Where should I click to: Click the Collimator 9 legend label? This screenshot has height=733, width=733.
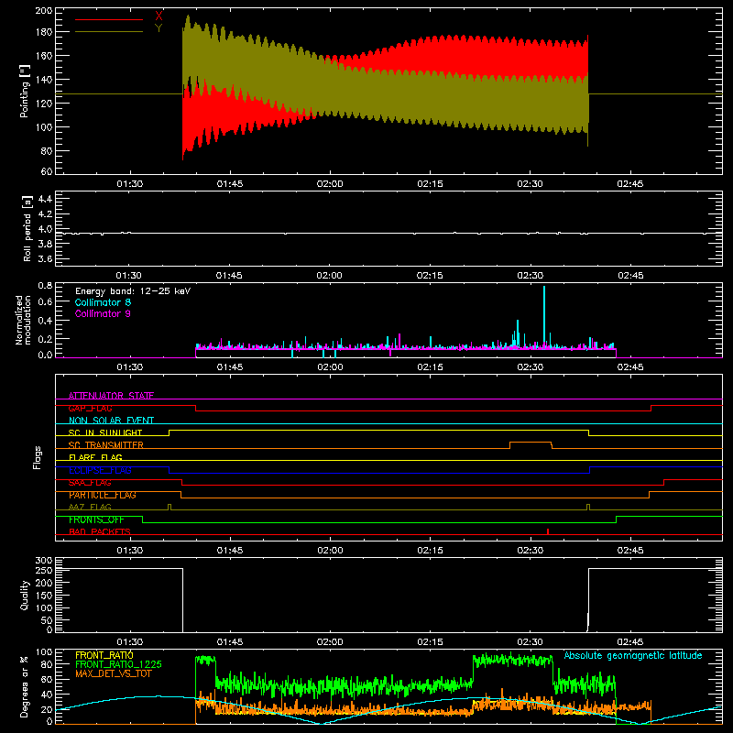(x=103, y=313)
